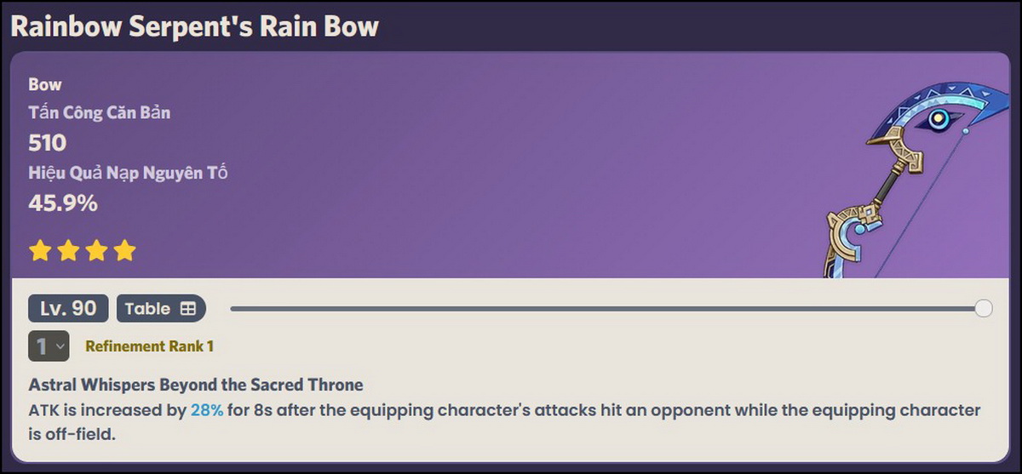Click the Lv. 90 level badge
The image size is (1022, 474).
(x=68, y=308)
